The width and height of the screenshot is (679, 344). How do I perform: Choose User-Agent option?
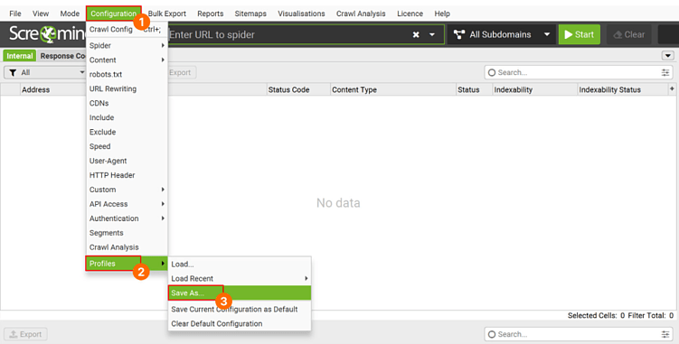[x=127, y=161]
